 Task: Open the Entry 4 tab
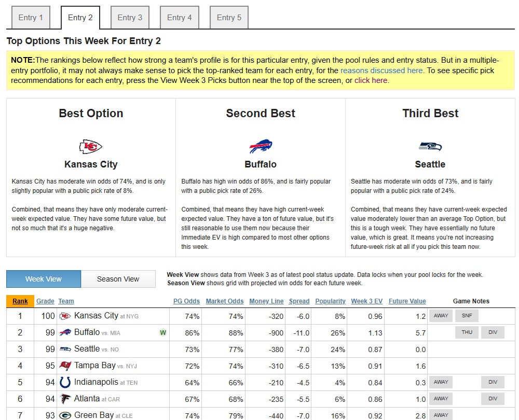click(x=180, y=18)
